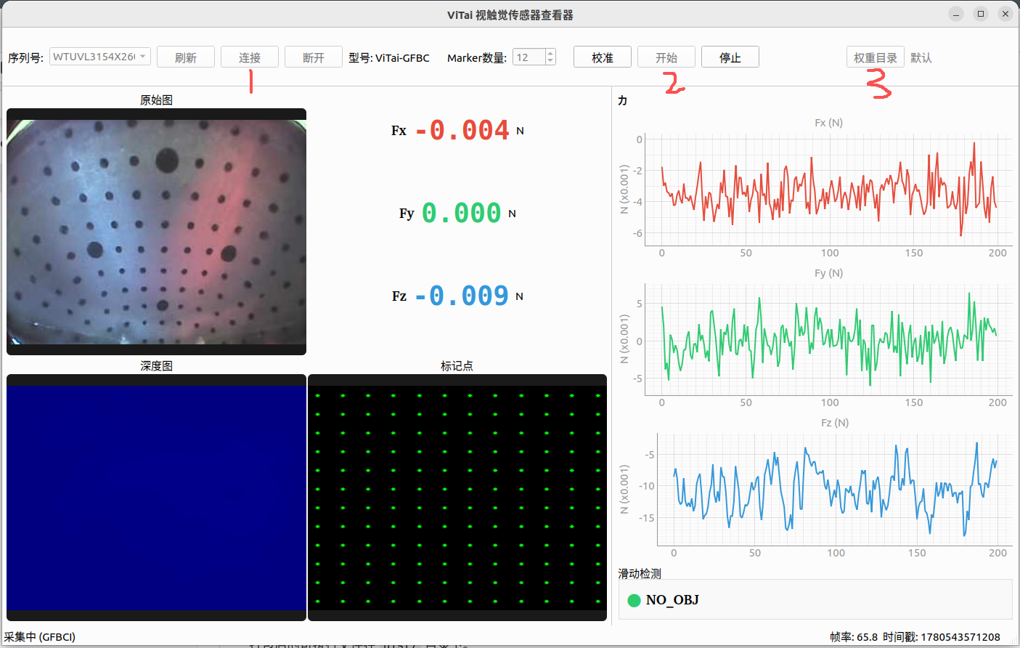The image size is (1020, 648).
Task: Close the ViTai viewer window
Action: point(1005,14)
